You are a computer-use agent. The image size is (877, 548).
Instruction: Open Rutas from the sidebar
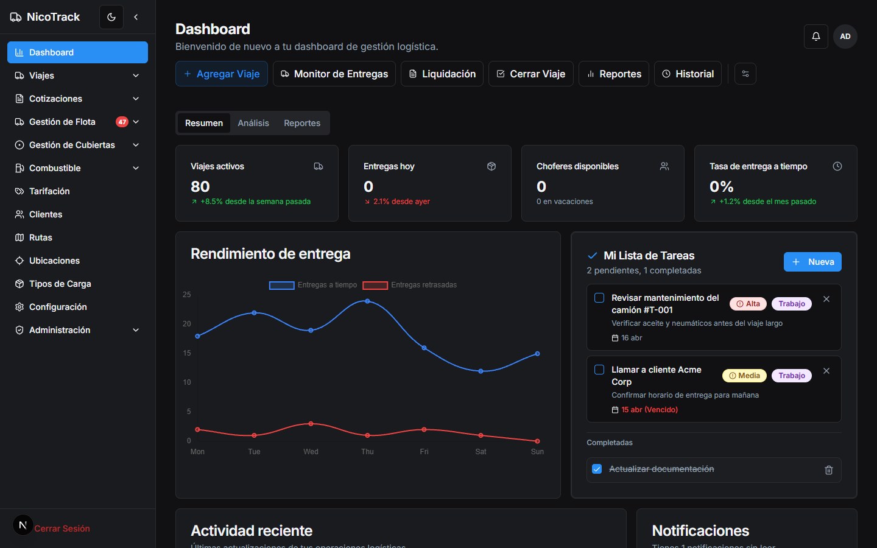click(x=77, y=237)
